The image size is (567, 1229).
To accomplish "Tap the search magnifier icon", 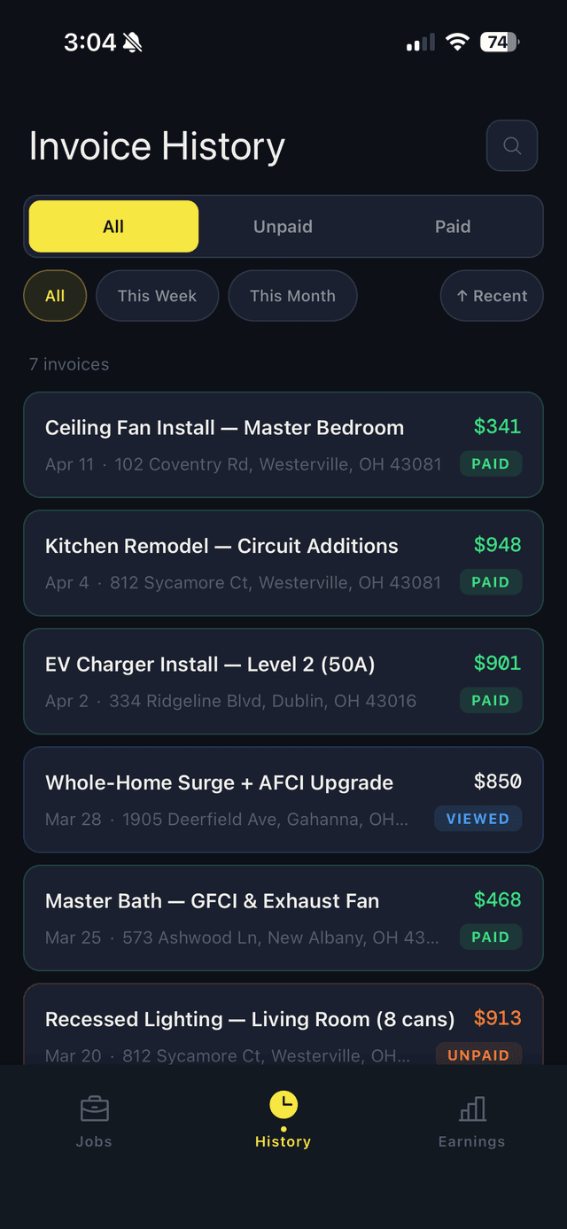I will click(512, 145).
